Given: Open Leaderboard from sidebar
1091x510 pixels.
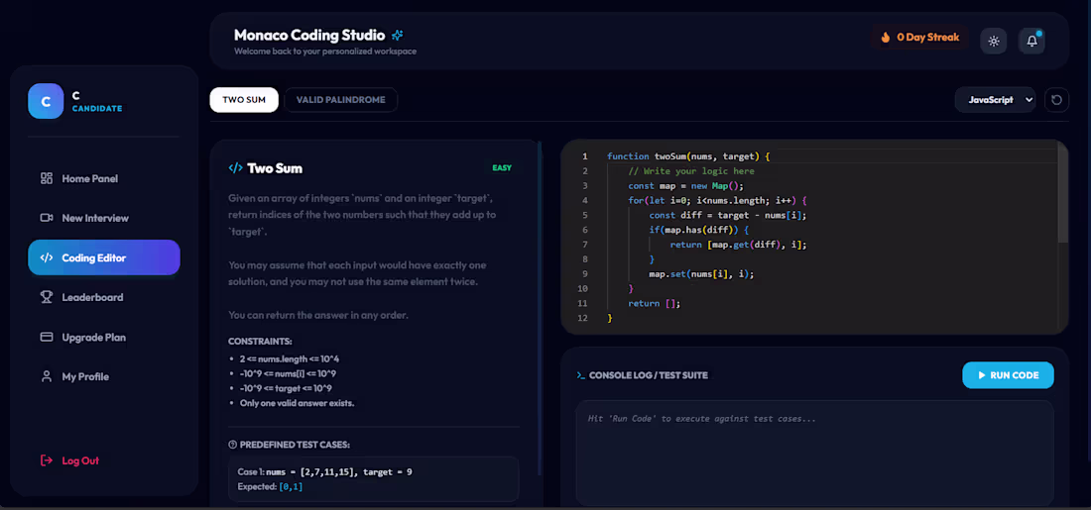Looking at the screenshot, I should click(x=104, y=297).
